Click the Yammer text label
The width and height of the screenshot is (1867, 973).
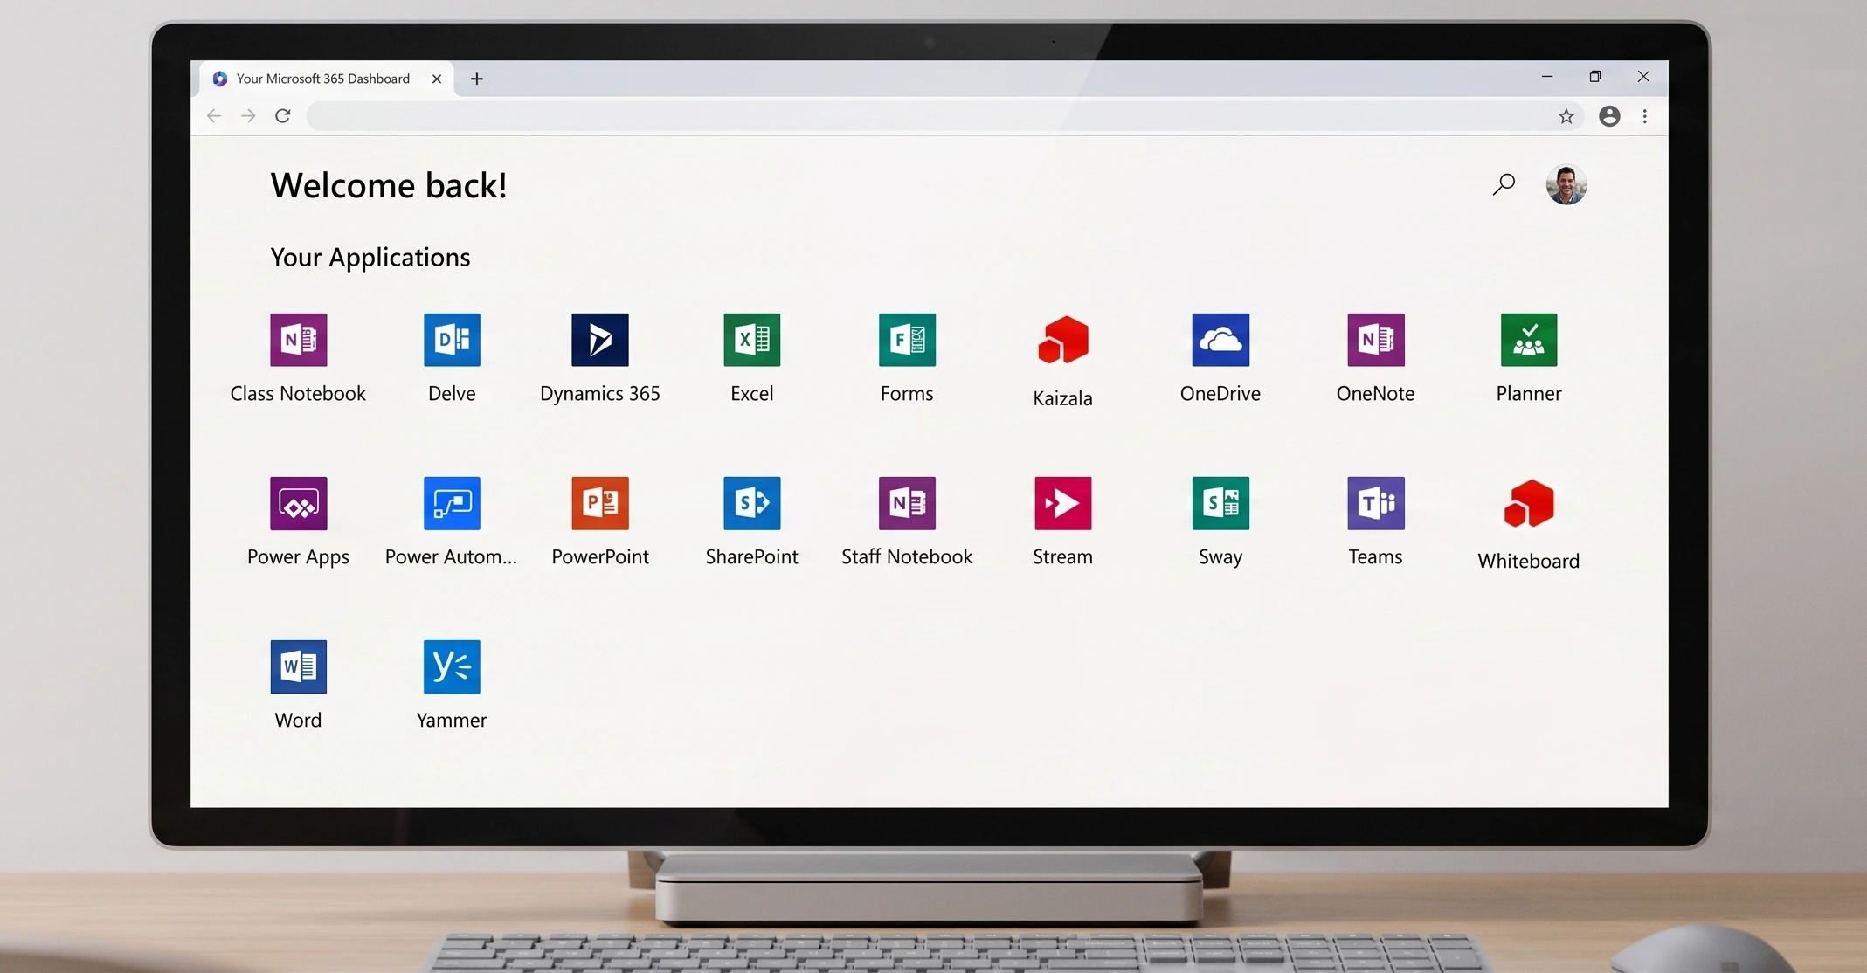click(x=452, y=720)
